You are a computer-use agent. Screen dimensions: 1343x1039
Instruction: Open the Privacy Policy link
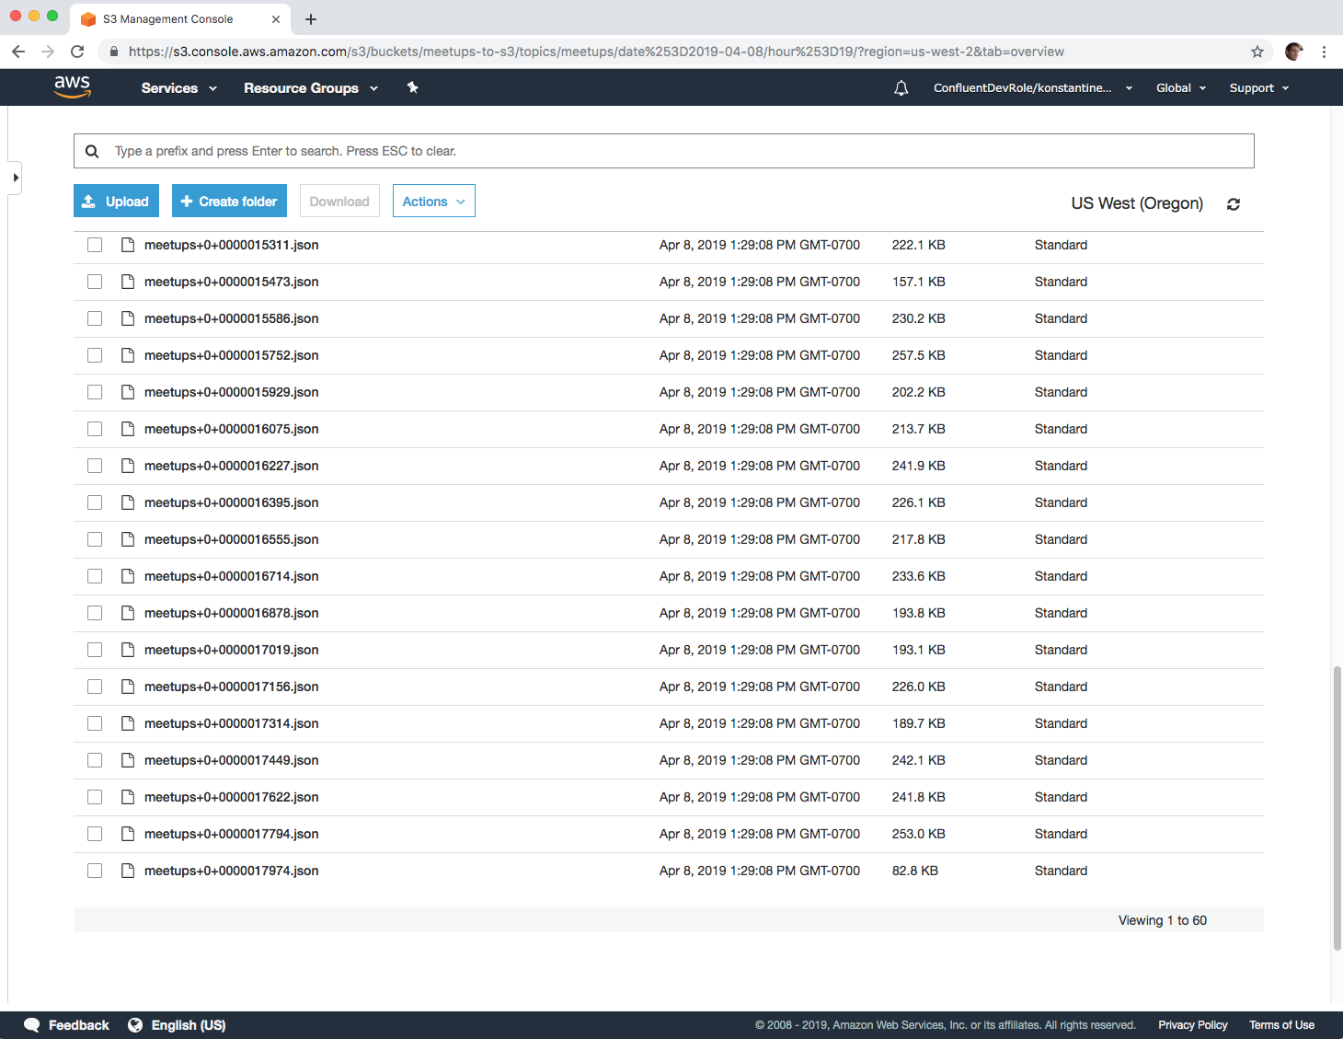tap(1193, 1025)
